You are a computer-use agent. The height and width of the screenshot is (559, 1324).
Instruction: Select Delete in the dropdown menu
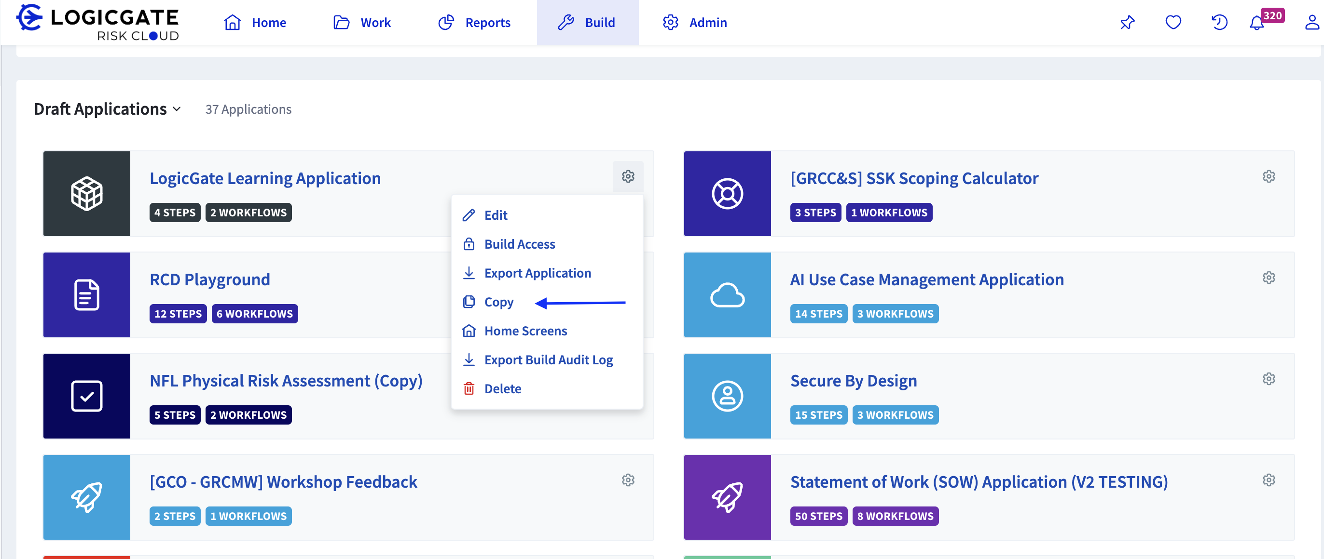point(502,389)
